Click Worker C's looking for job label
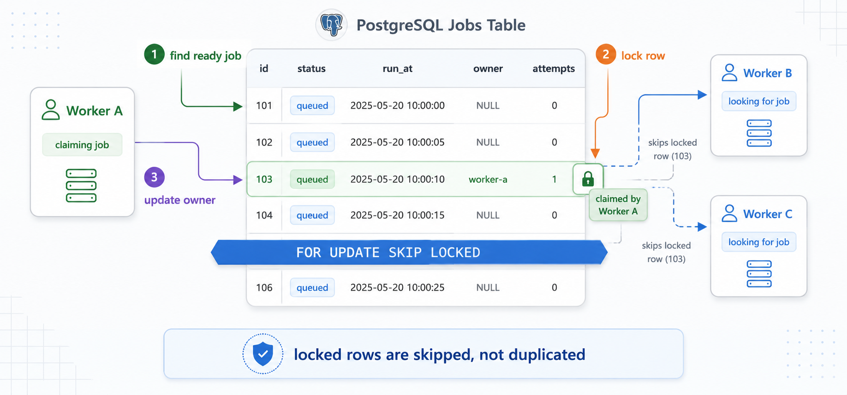The width and height of the screenshot is (847, 395). [759, 242]
